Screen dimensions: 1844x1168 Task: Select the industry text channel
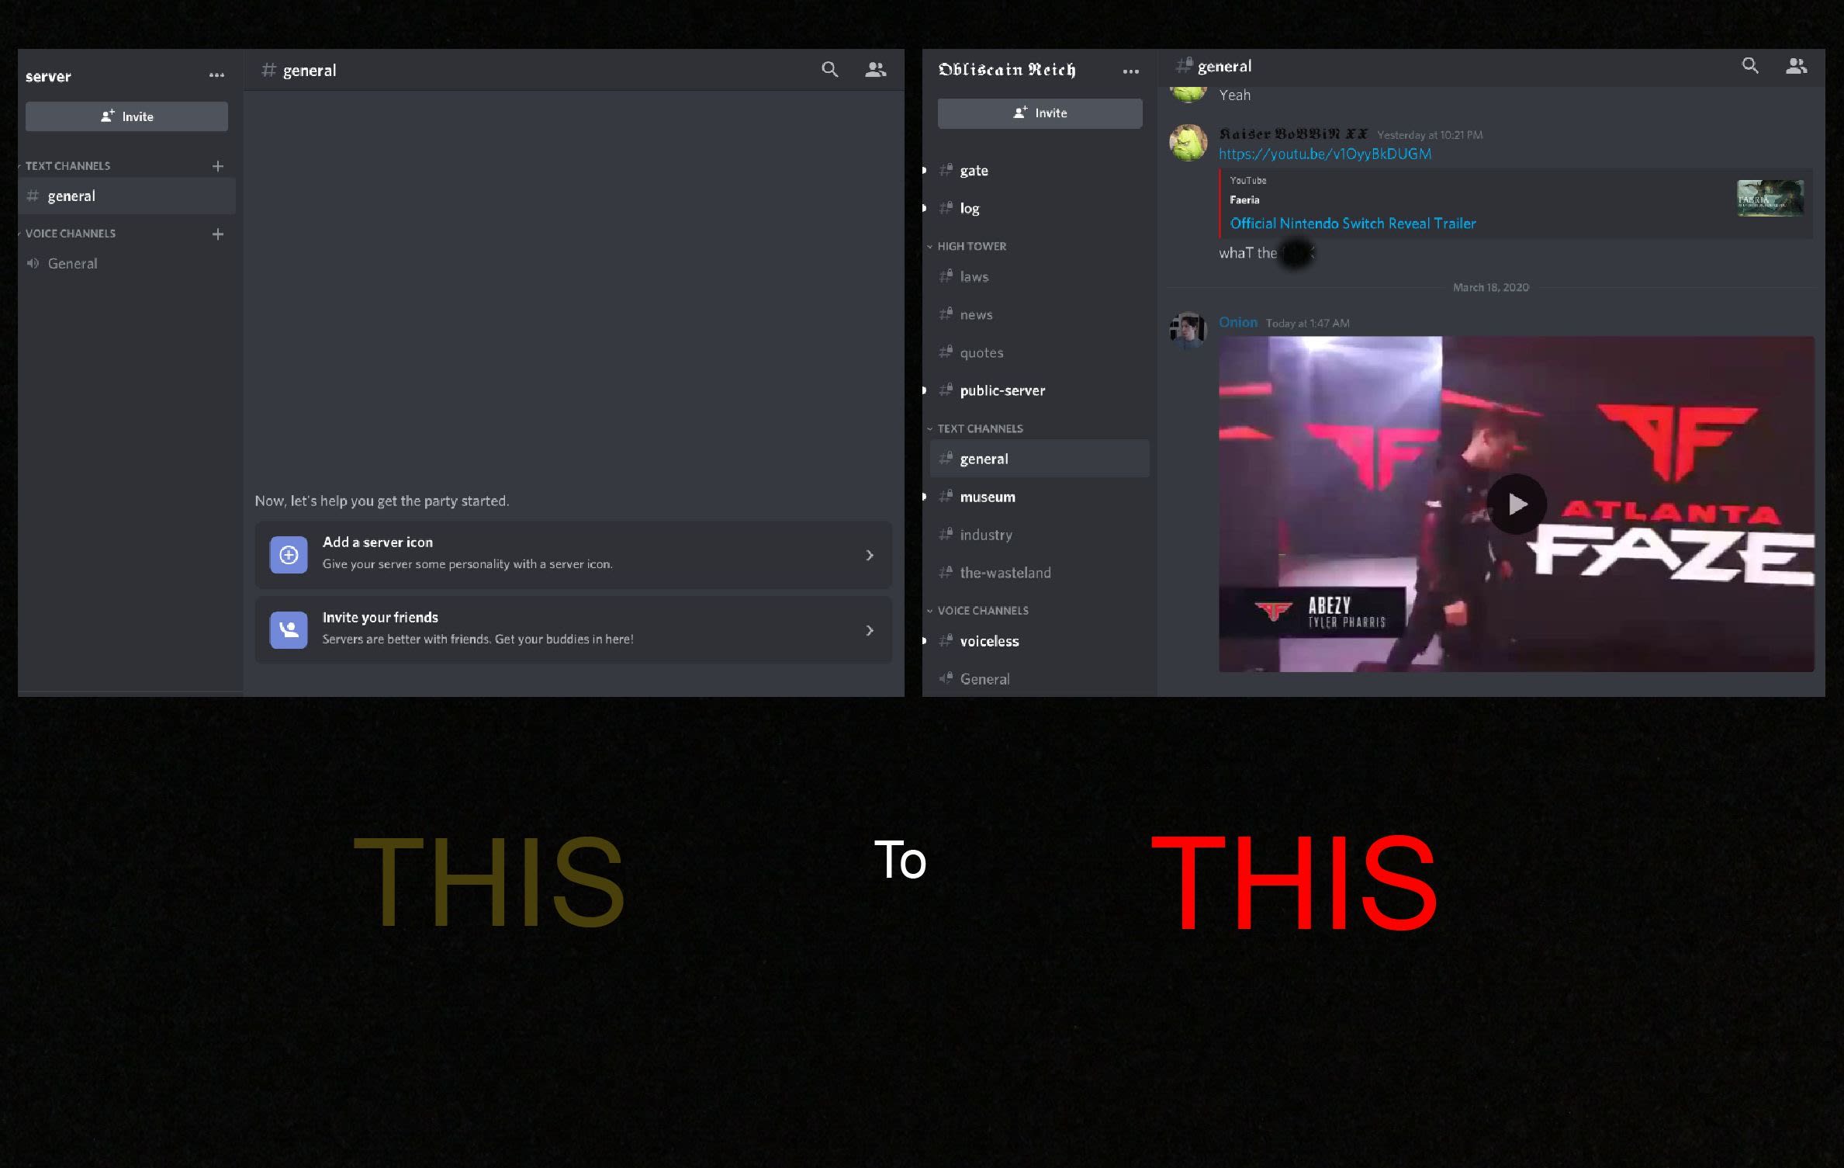click(987, 535)
